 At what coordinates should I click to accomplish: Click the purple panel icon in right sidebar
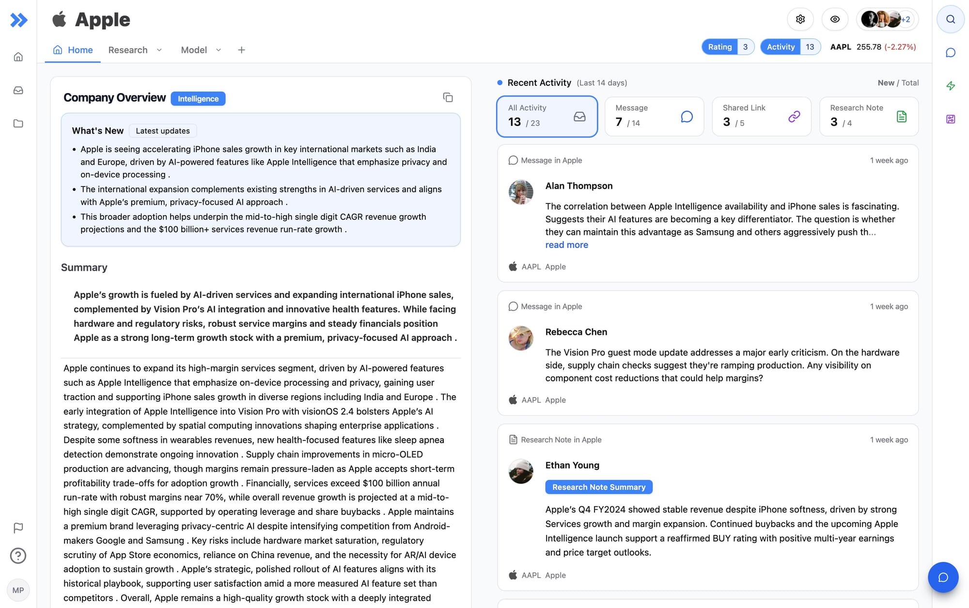950,119
